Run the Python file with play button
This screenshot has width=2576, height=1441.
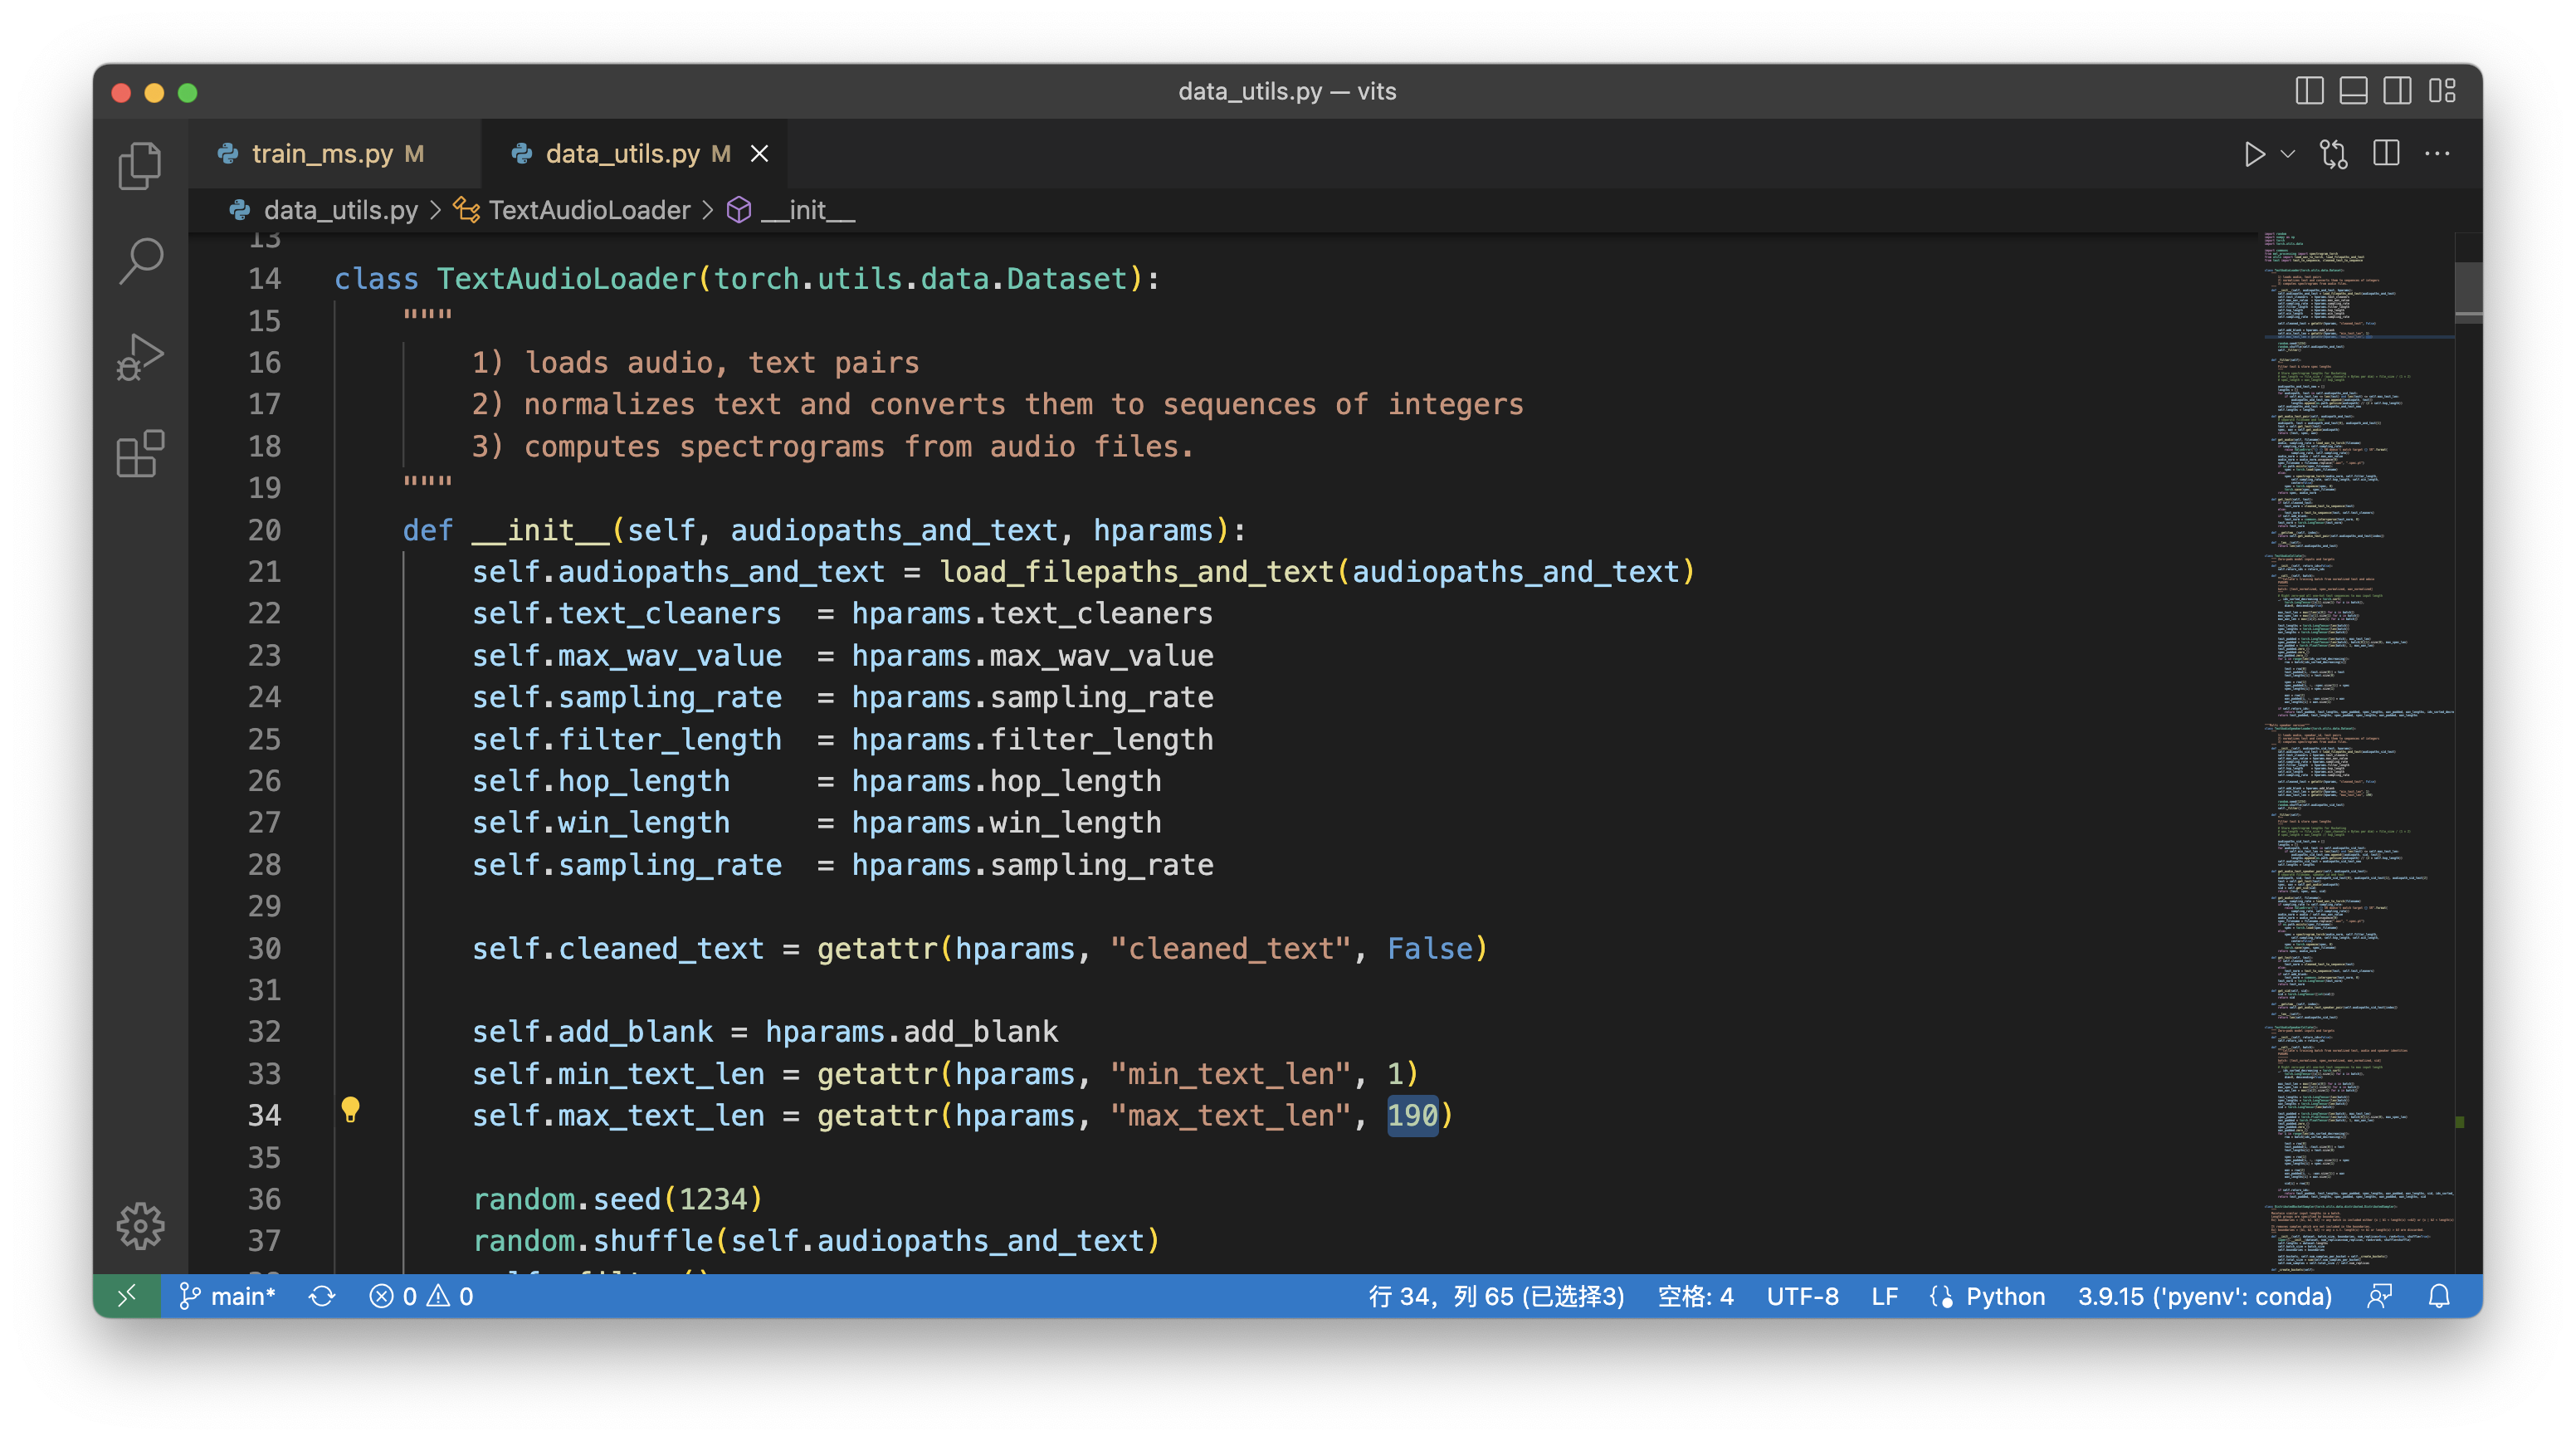pyautogui.click(x=2254, y=154)
